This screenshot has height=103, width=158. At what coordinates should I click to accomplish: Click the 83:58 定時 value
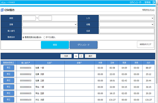click(x=112, y=68)
